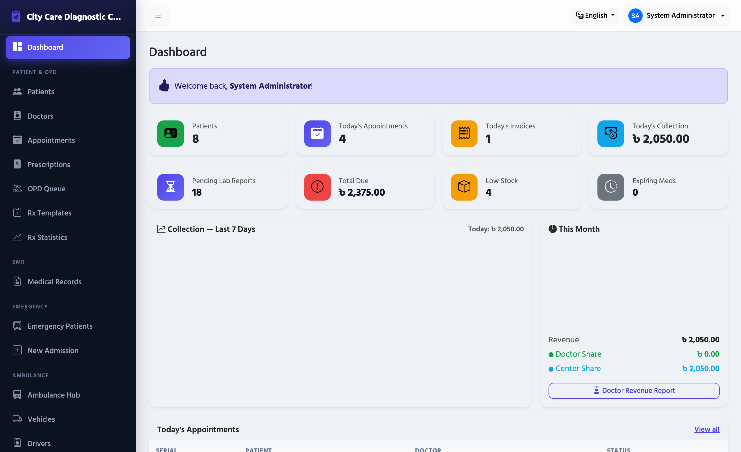Image resolution: width=741 pixels, height=452 pixels.
Task: Click the SA user avatar circle
Action: (x=635, y=16)
